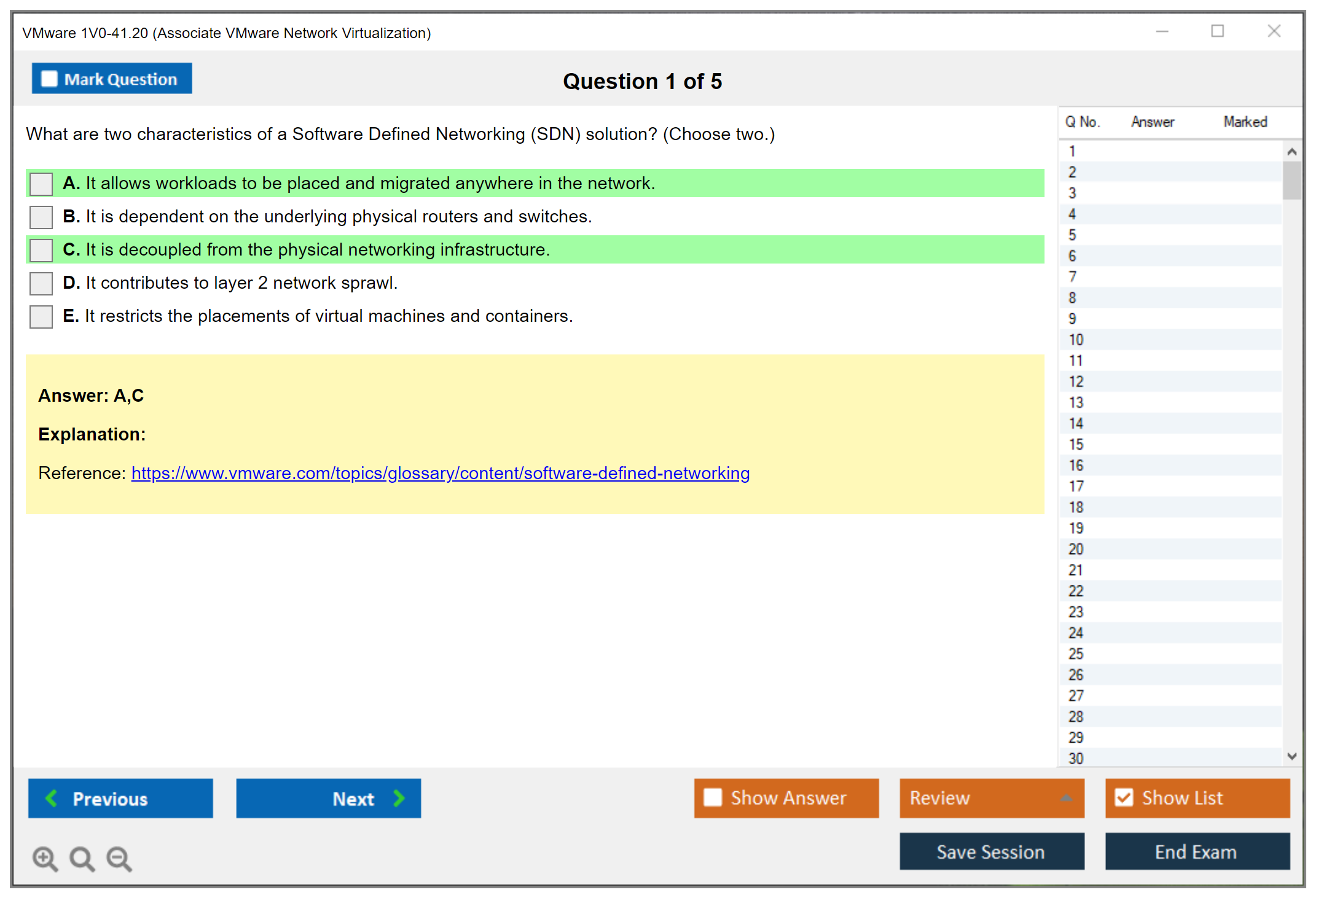Check option A about workload placement
The image size is (1321, 903).
(41, 184)
